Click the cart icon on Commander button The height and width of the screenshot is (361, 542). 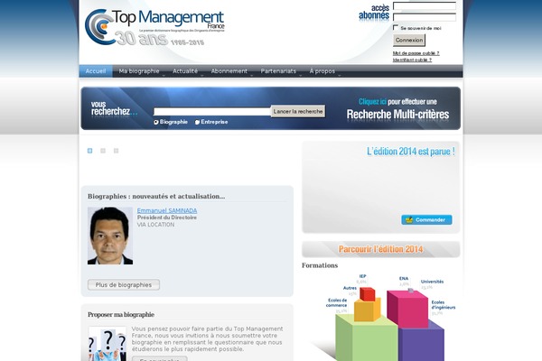[409, 219]
